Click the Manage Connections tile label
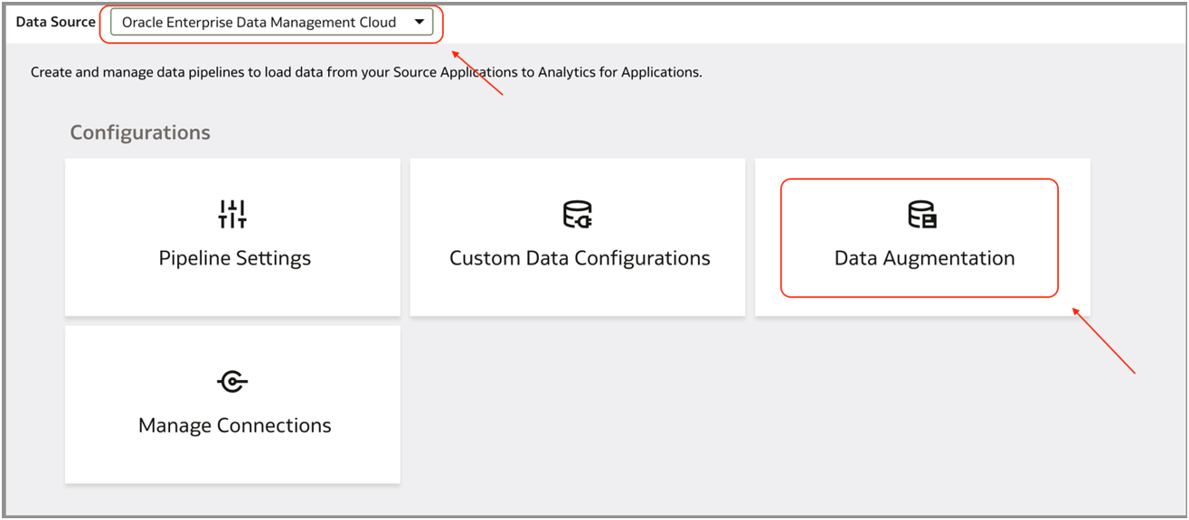 pos(232,424)
